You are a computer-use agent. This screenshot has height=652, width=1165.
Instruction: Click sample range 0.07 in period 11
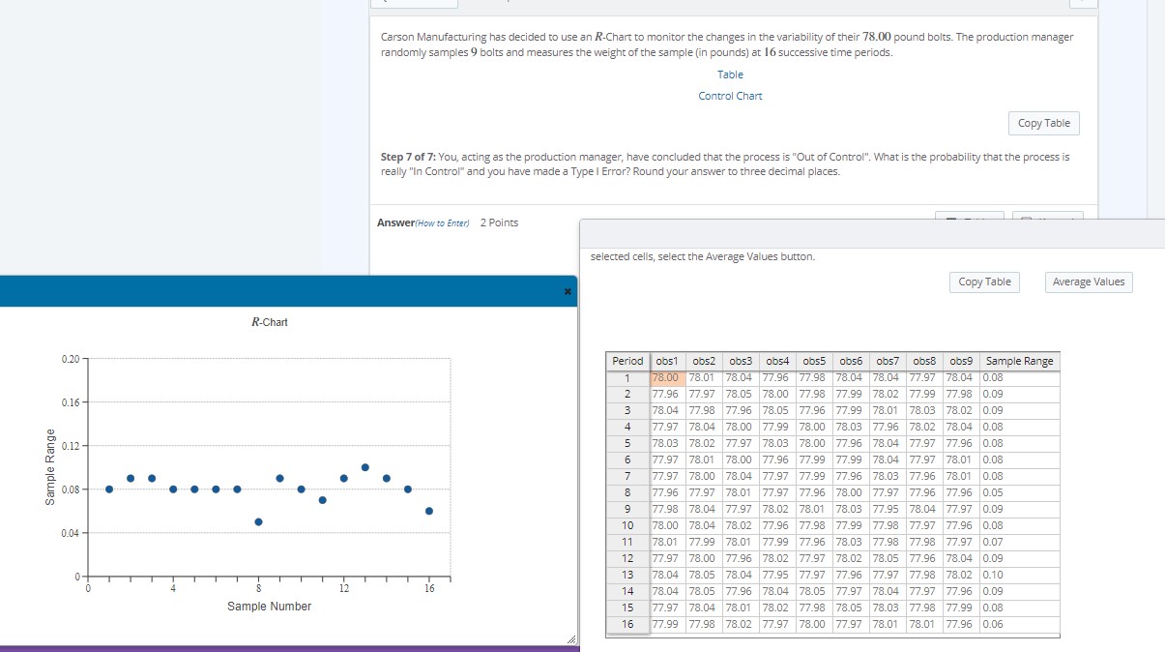click(1019, 542)
